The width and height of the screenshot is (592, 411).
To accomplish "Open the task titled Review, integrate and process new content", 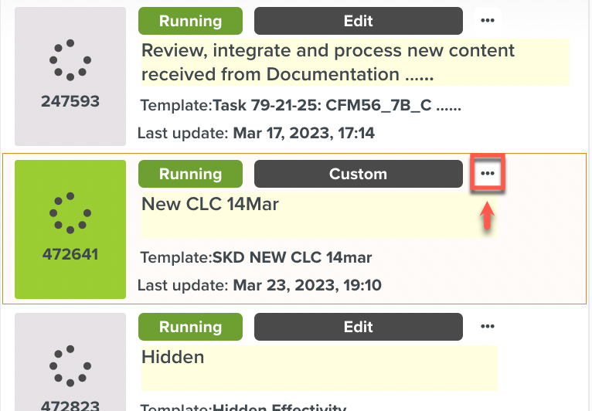I will tap(328, 63).
